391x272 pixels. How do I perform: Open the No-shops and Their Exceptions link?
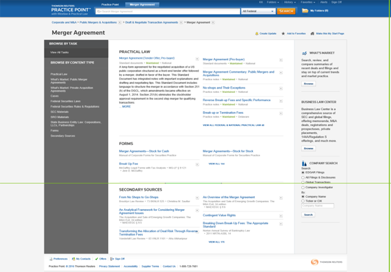coord(224,87)
